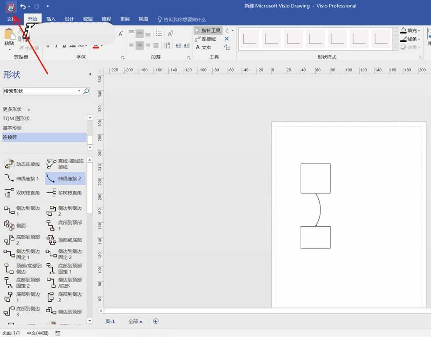Pick the 直线-弧线连接线 connector shape
This screenshot has width=431, height=337.
coord(65,164)
